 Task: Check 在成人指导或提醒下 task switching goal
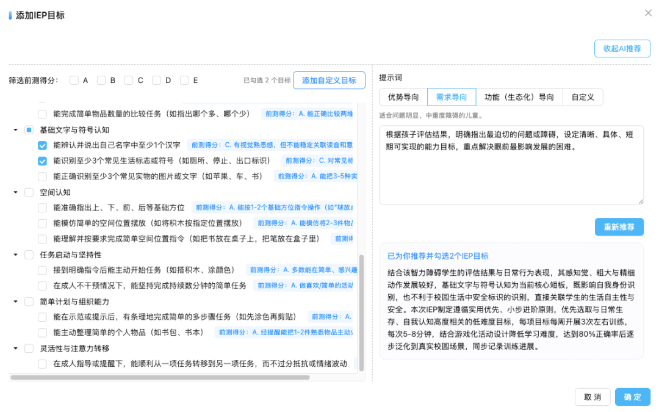43,364
